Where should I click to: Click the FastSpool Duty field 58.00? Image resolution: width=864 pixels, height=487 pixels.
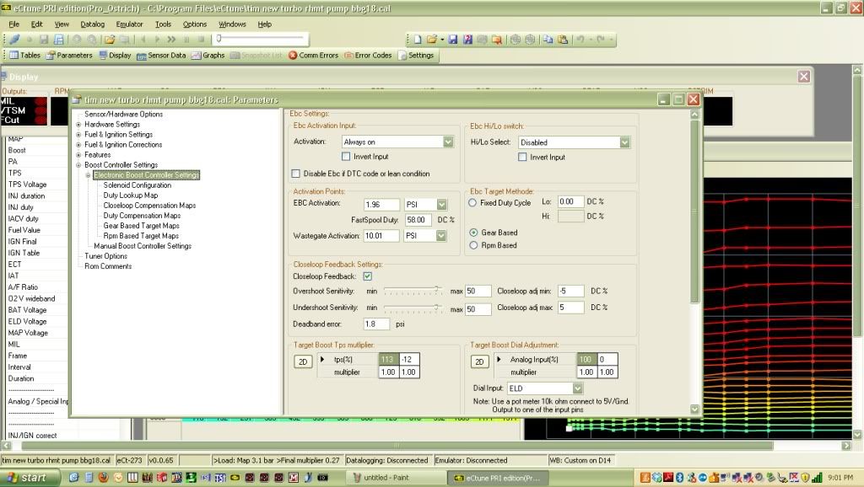click(418, 220)
